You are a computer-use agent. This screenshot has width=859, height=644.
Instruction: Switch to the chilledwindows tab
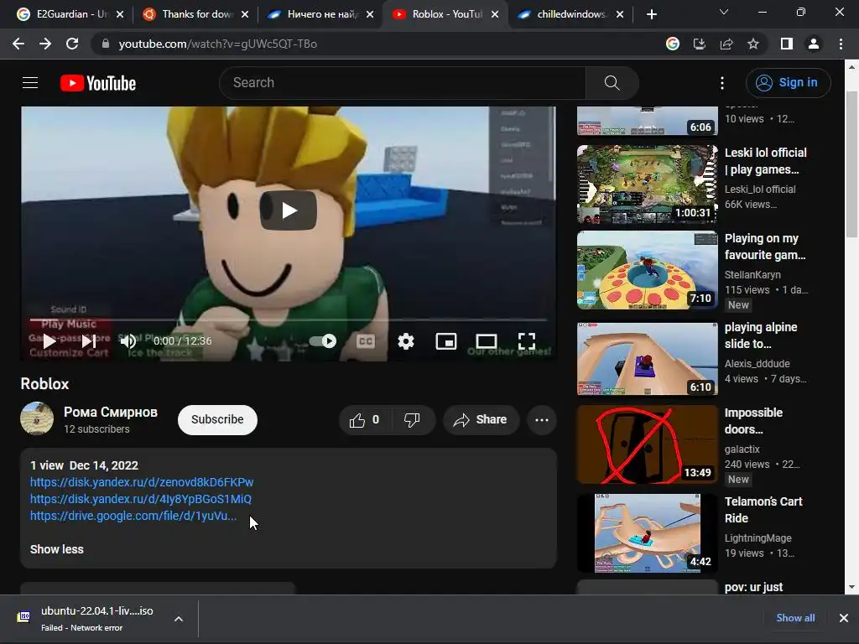(x=570, y=14)
